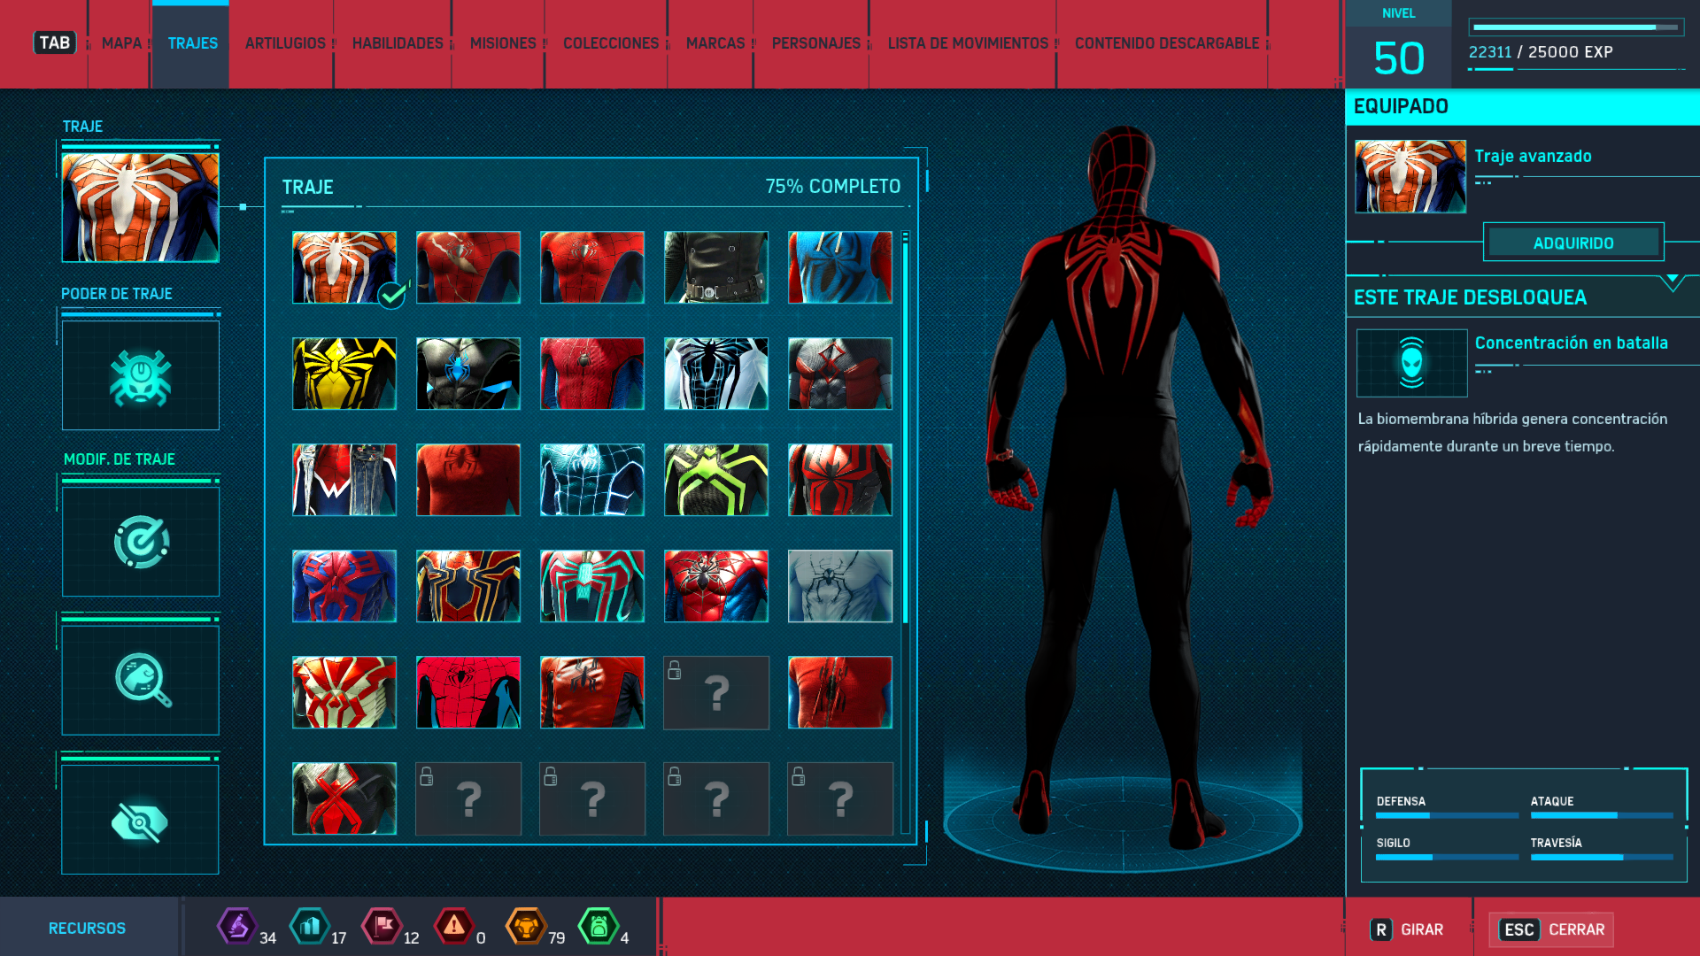Select the grey suit with red X spider
This screenshot has width=1700, height=956.
pos(344,798)
